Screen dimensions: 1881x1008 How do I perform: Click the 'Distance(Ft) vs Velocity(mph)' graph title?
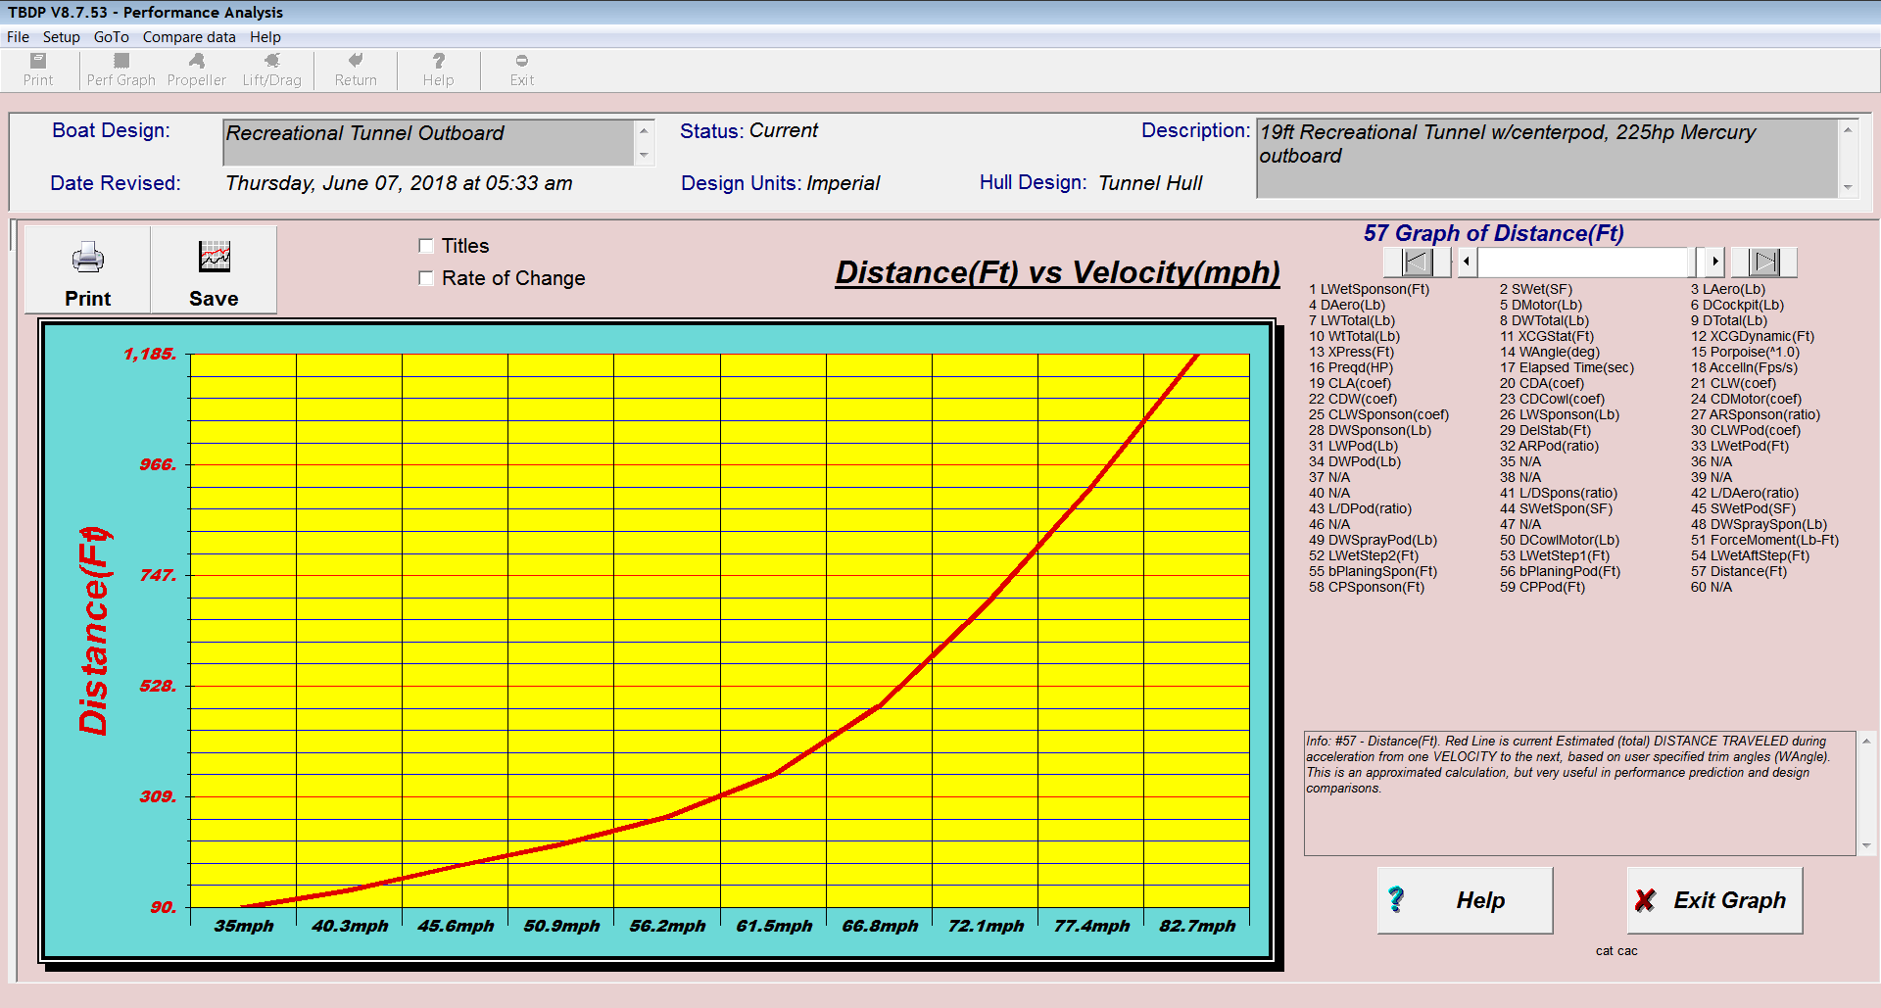click(x=1057, y=272)
